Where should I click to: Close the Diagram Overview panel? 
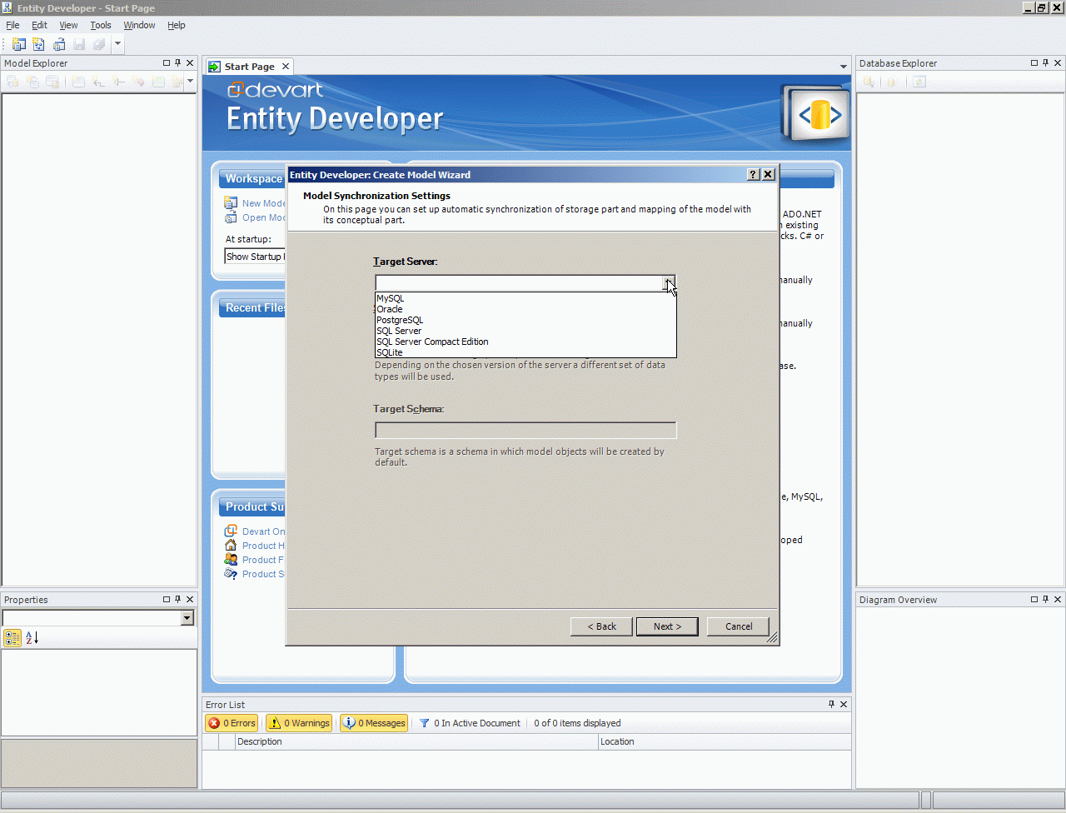tap(1059, 600)
